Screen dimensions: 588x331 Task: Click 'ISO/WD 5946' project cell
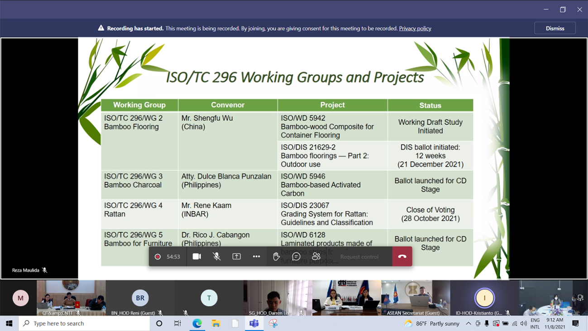coord(332,185)
